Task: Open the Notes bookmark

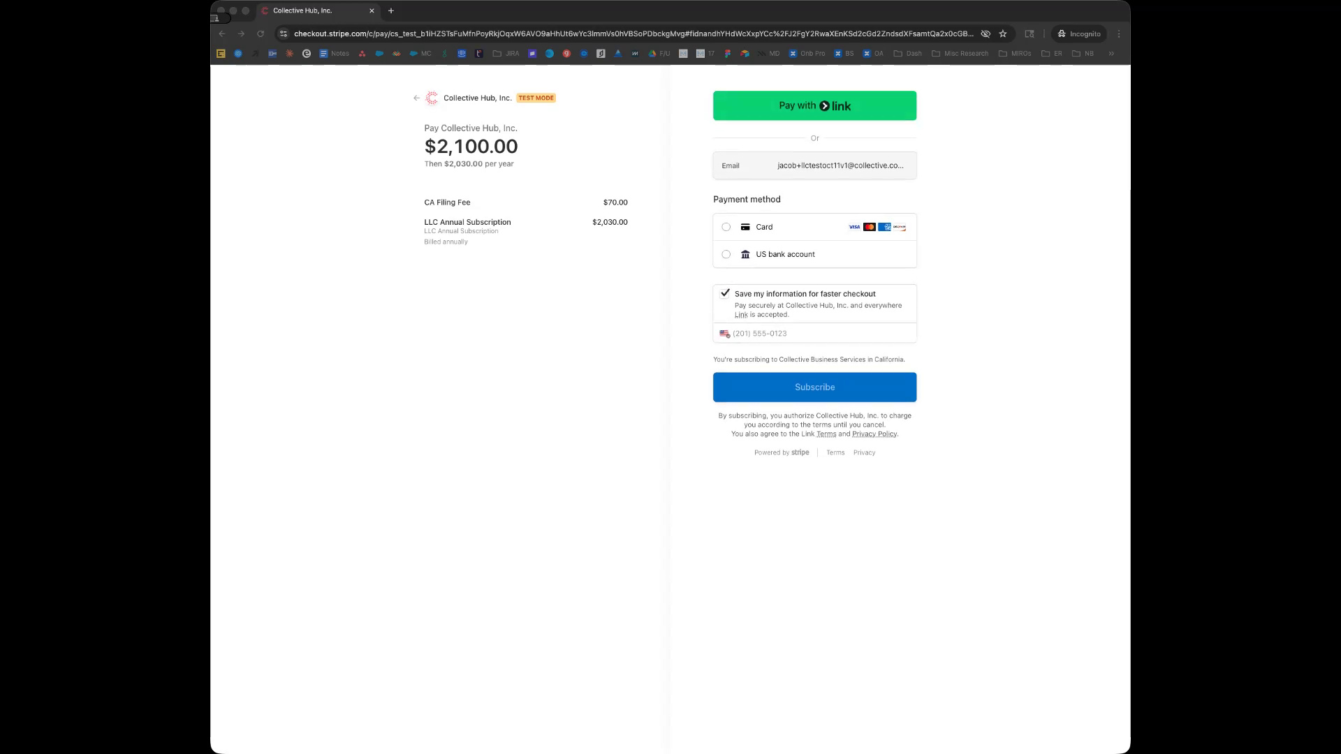Action: coord(334,54)
